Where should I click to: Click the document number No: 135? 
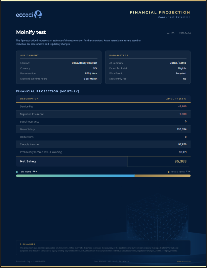click(x=170, y=33)
